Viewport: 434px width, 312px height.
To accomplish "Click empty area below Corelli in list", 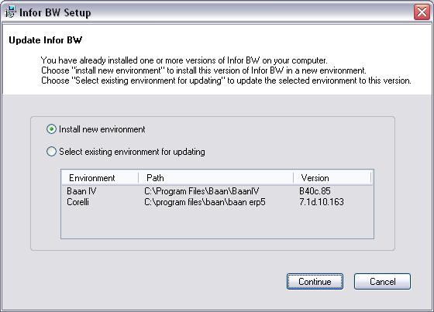I will point(217,223).
